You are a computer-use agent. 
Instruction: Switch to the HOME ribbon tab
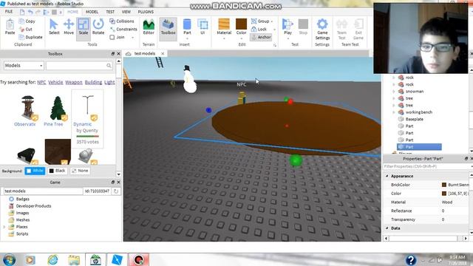[72, 12]
